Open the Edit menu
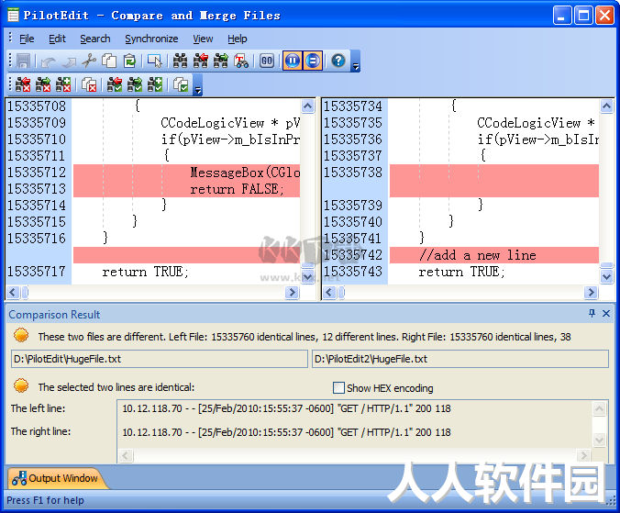620x513 pixels. click(57, 39)
